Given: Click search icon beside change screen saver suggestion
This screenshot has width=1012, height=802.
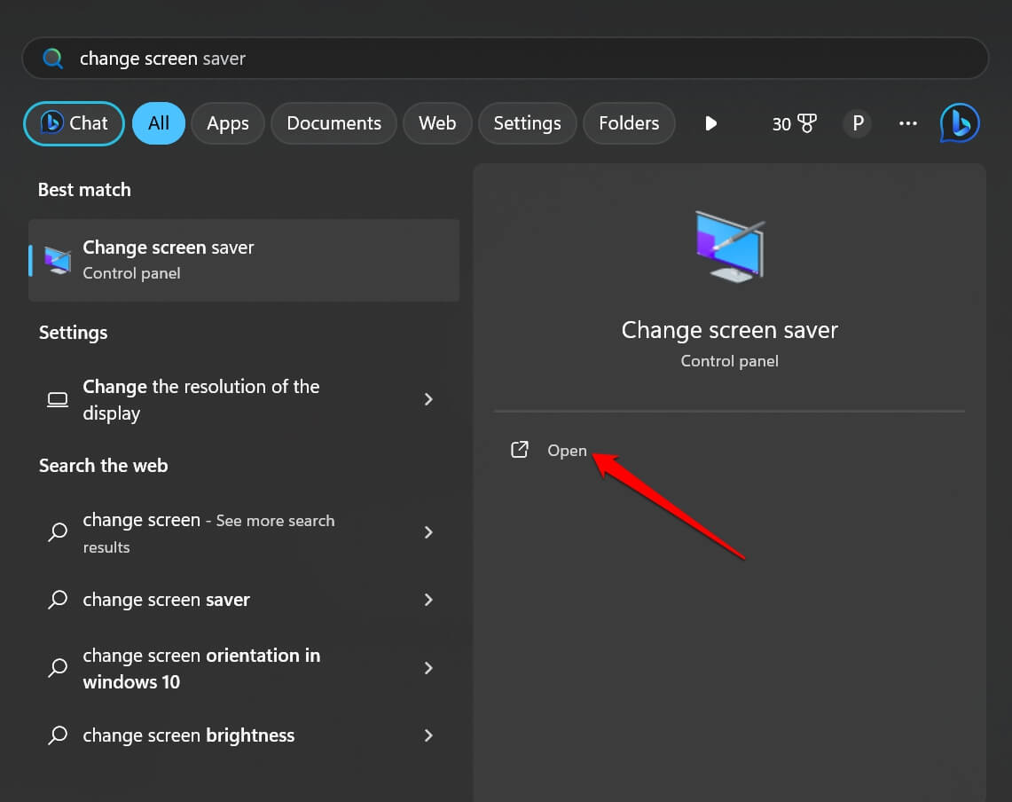Looking at the screenshot, I should pos(58,600).
